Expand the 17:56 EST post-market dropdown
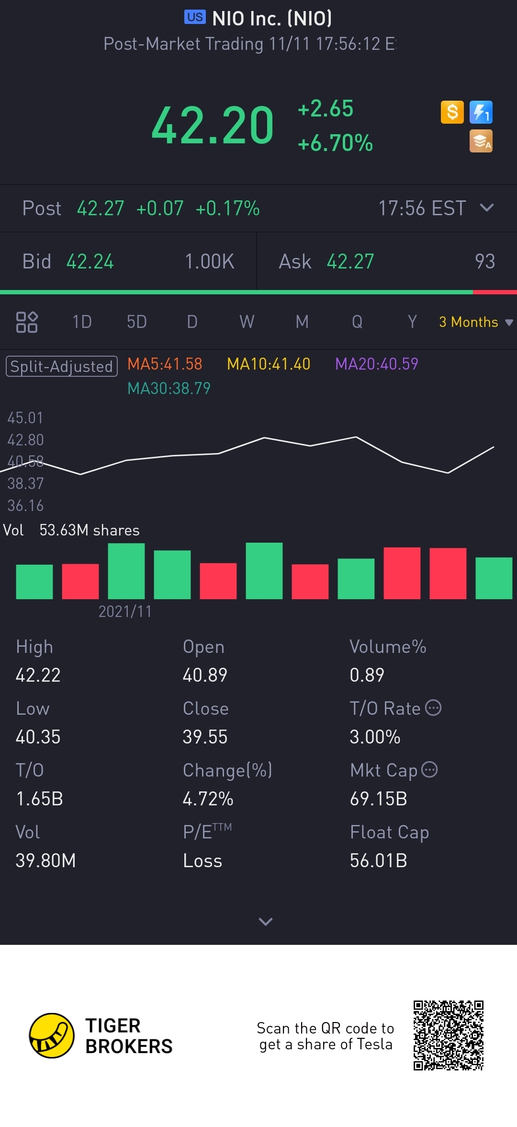The width and height of the screenshot is (517, 1127). tap(487, 208)
